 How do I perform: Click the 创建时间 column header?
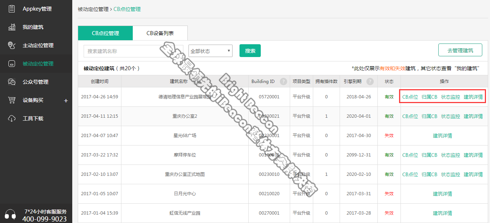tap(99, 82)
